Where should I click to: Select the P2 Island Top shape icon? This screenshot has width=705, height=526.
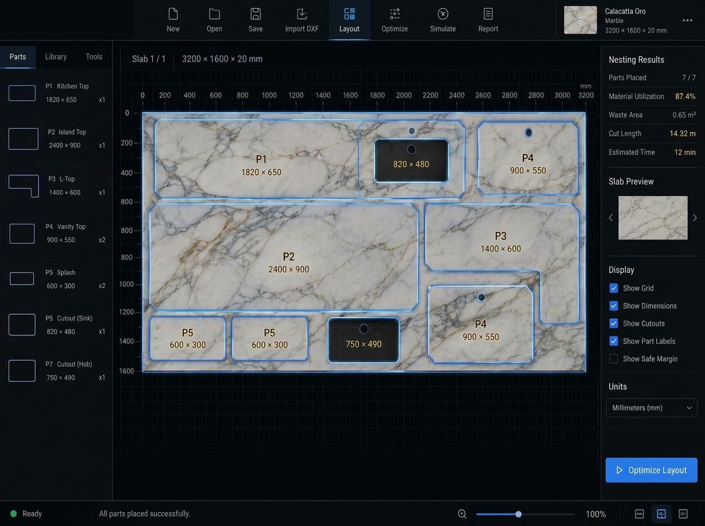[23, 139]
